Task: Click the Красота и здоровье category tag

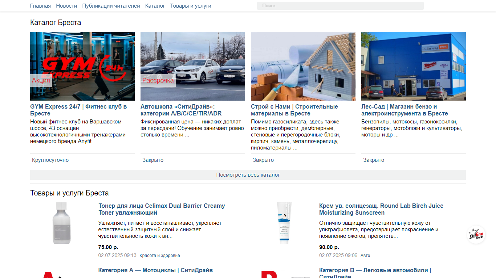Action: pyautogui.click(x=160, y=256)
